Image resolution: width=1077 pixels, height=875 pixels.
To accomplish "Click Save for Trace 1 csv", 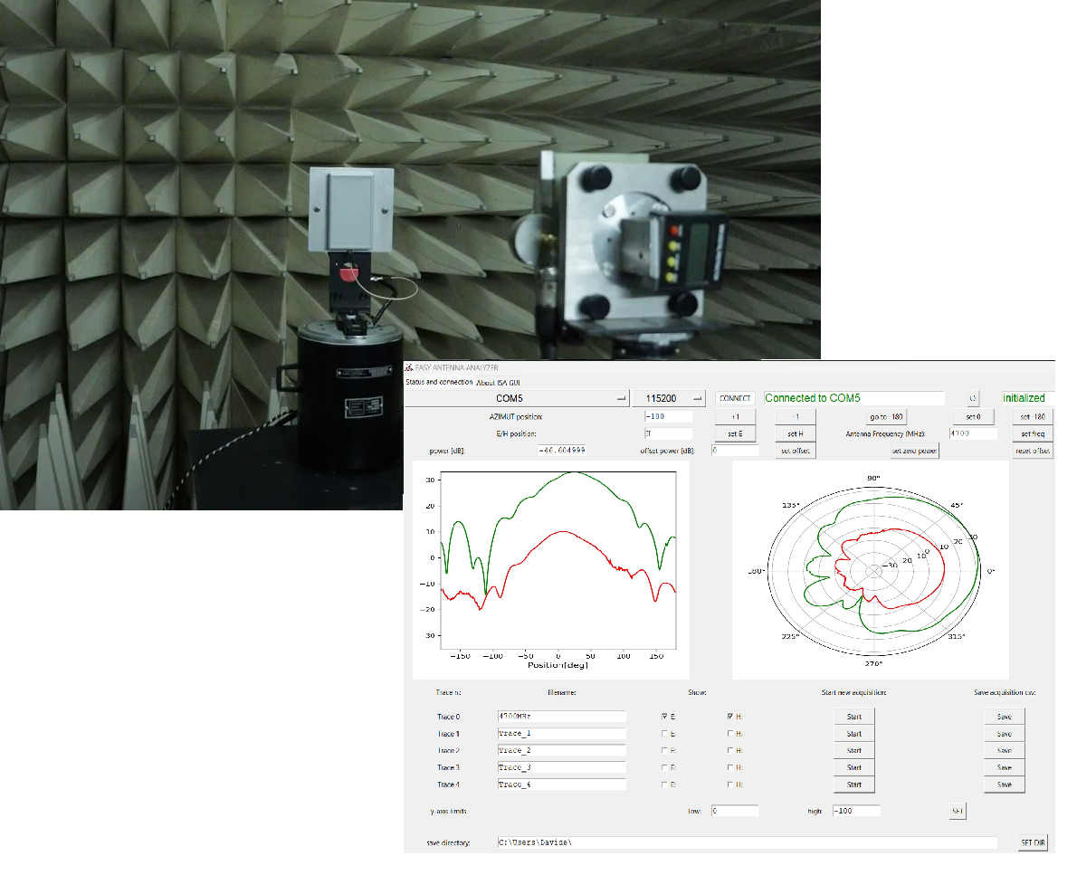I will [1005, 734].
